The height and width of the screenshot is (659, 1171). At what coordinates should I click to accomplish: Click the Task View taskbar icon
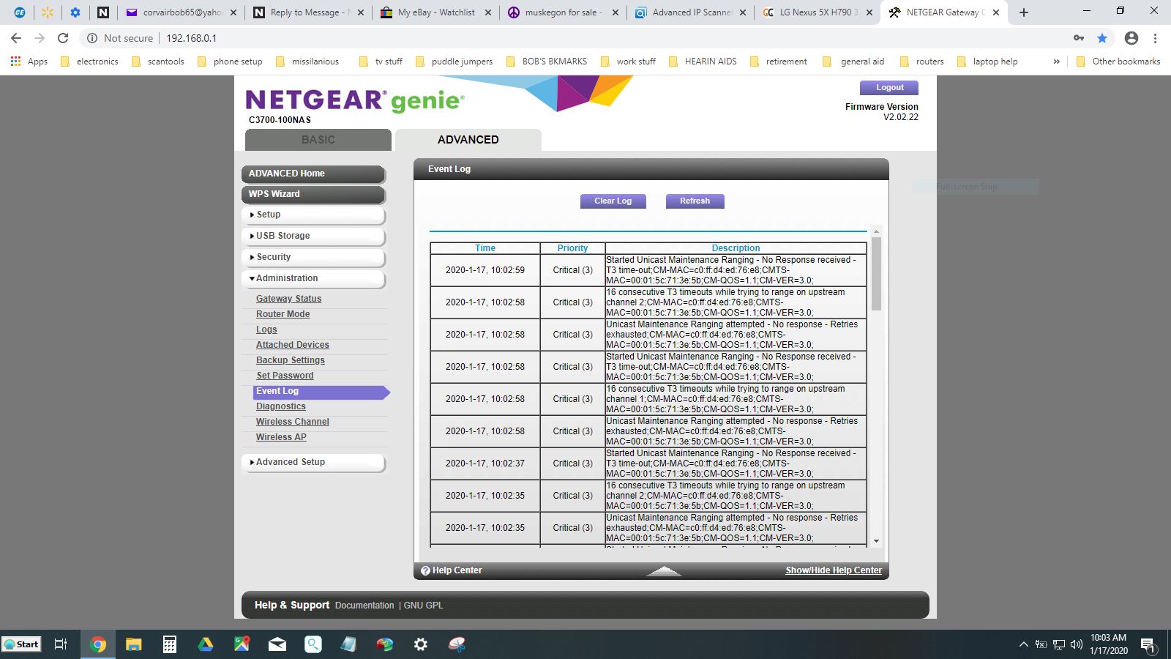point(61,644)
